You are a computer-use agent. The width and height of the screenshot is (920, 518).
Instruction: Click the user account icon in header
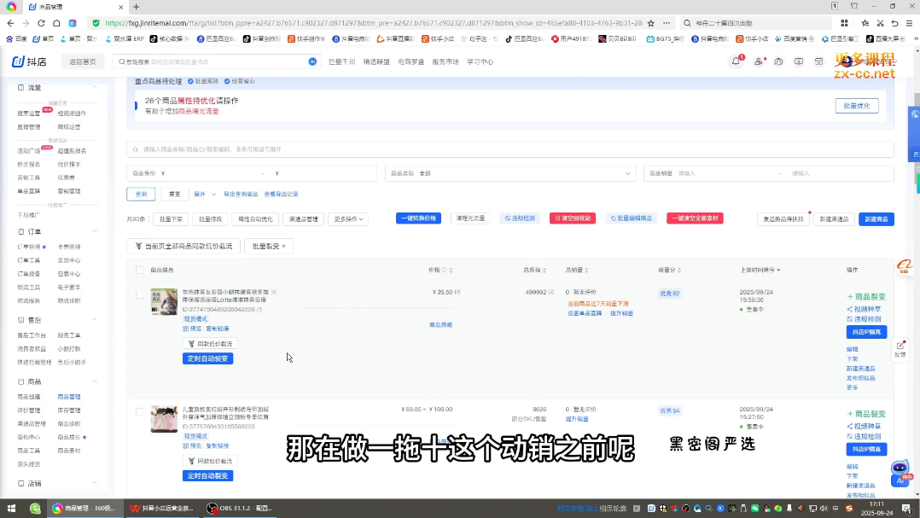(x=758, y=61)
